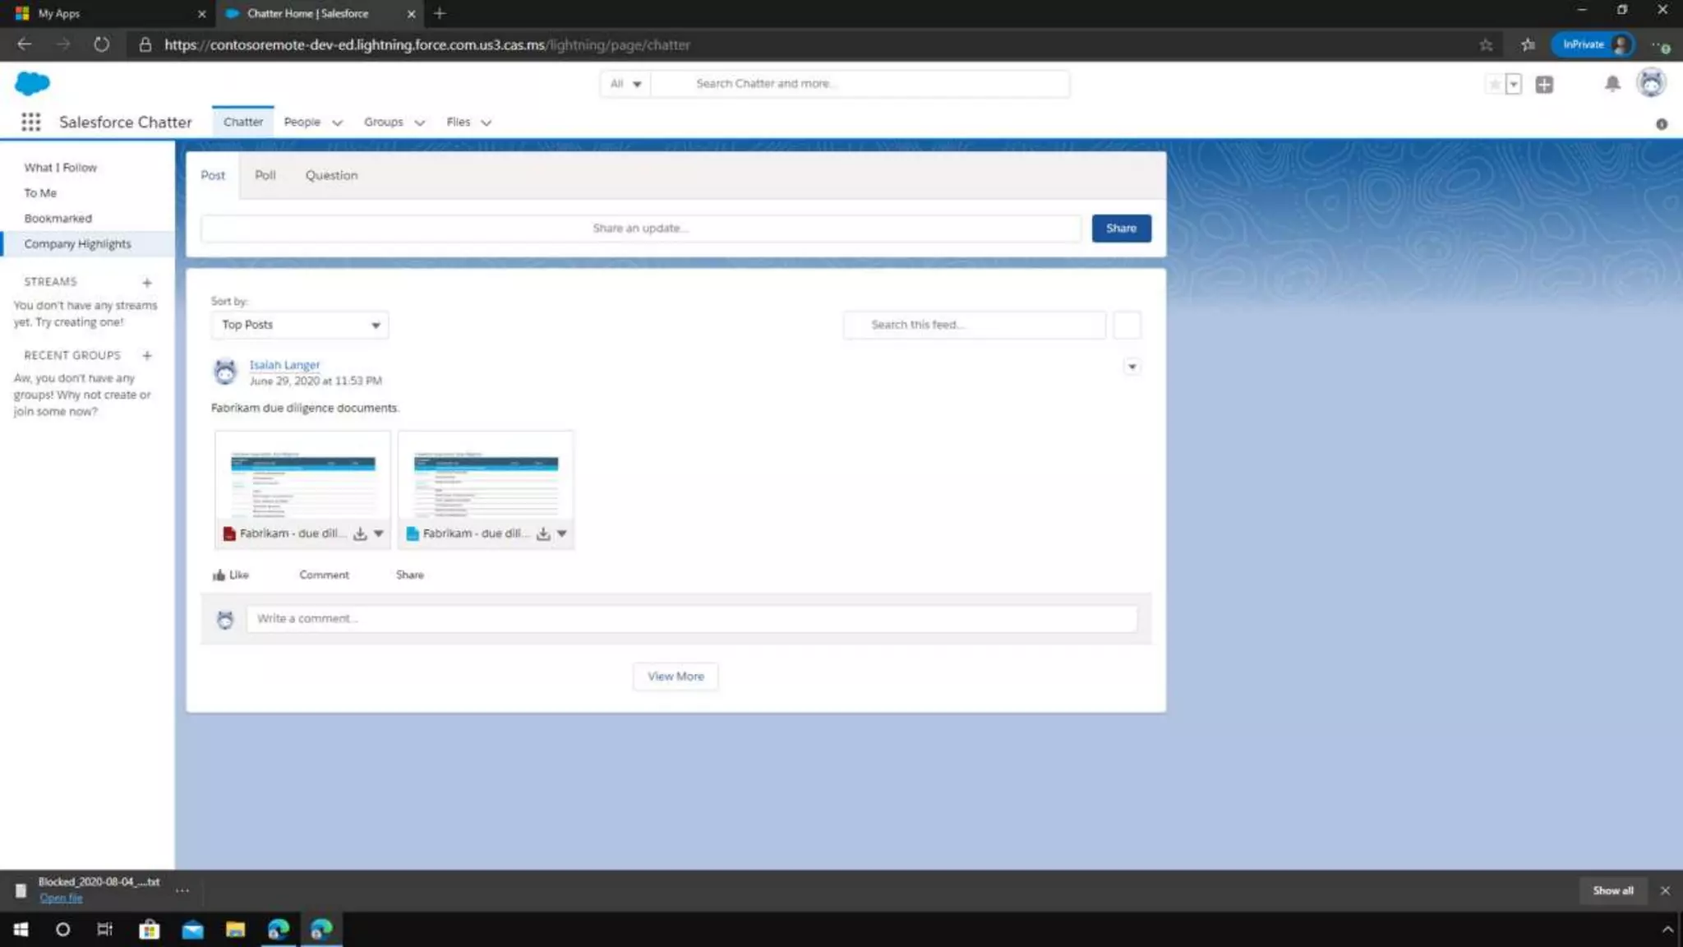Click the Write a comment field
Image resolution: width=1683 pixels, height=947 pixels.
point(691,618)
